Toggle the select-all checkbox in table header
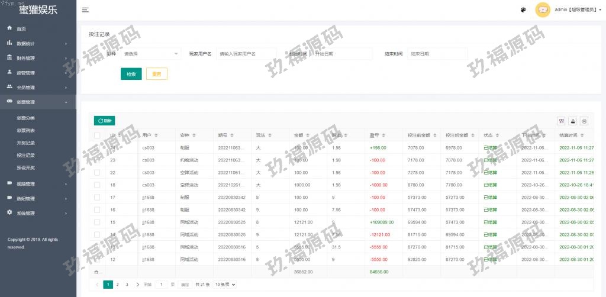Viewport: 606px width, 297px height. coord(97,135)
